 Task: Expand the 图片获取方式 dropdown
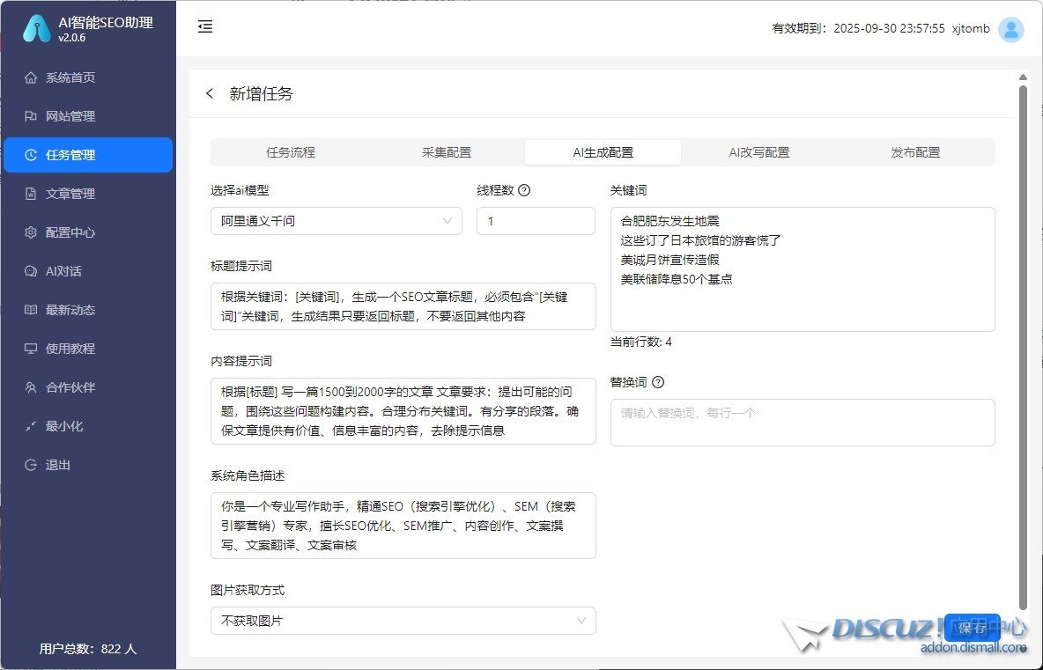[x=403, y=621]
